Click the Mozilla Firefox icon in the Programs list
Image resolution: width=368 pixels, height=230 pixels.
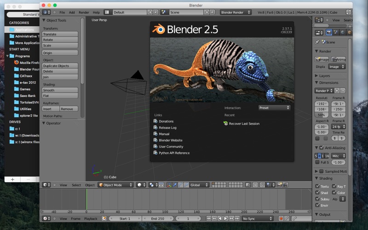click(x=16, y=62)
